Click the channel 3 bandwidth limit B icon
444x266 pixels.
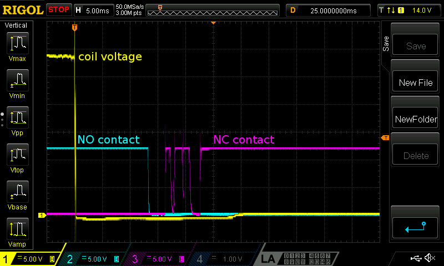[x=181, y=259]
